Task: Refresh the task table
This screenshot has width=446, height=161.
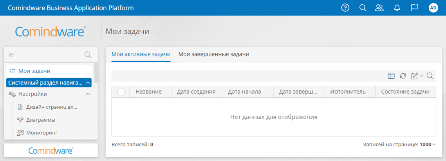Action: tap(403, 76)
